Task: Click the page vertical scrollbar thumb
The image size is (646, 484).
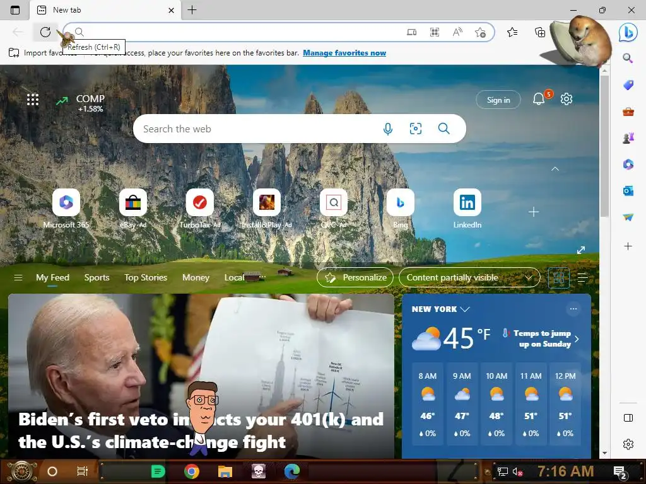Action: tap(604, 146)
